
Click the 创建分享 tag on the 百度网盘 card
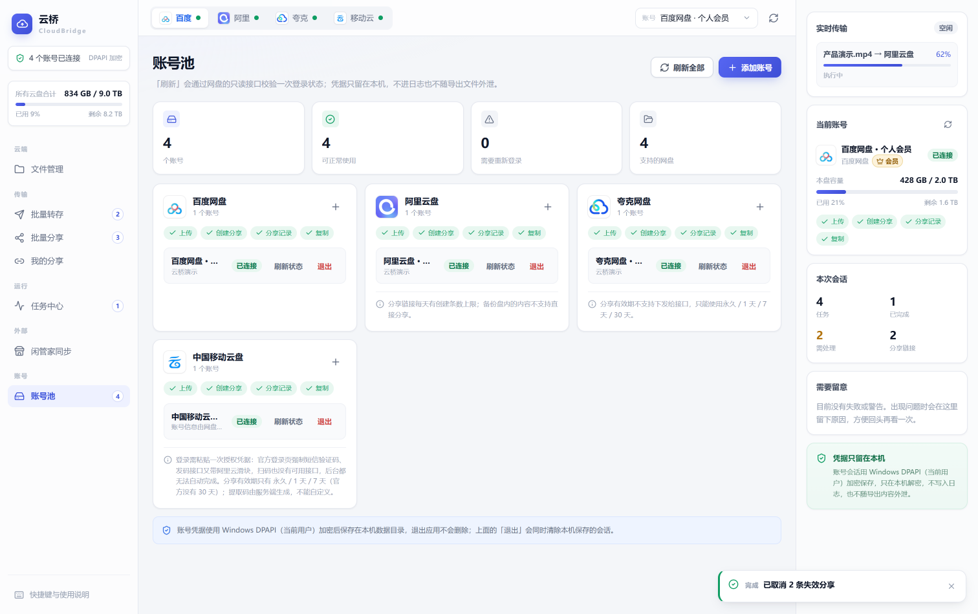[224, 233]
